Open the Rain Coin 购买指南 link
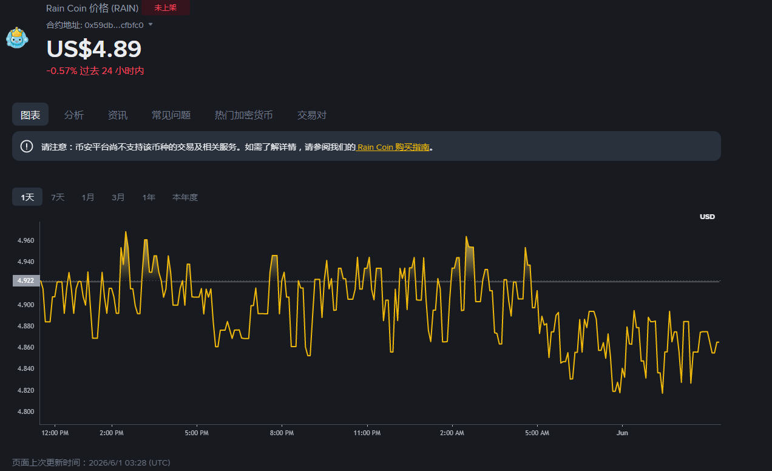 [x=393, y=147]
